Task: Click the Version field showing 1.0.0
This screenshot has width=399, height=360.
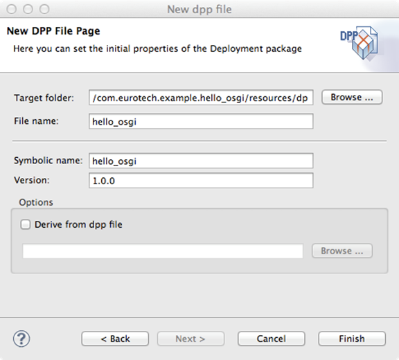Action: (201, 181)
